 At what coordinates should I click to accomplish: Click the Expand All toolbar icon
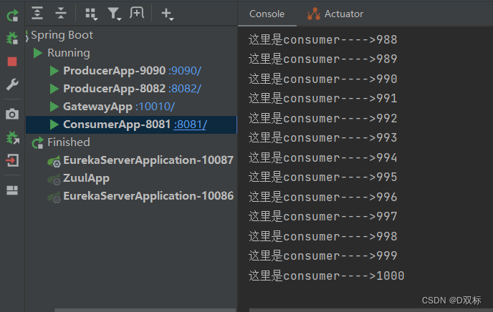coord(37,13)
